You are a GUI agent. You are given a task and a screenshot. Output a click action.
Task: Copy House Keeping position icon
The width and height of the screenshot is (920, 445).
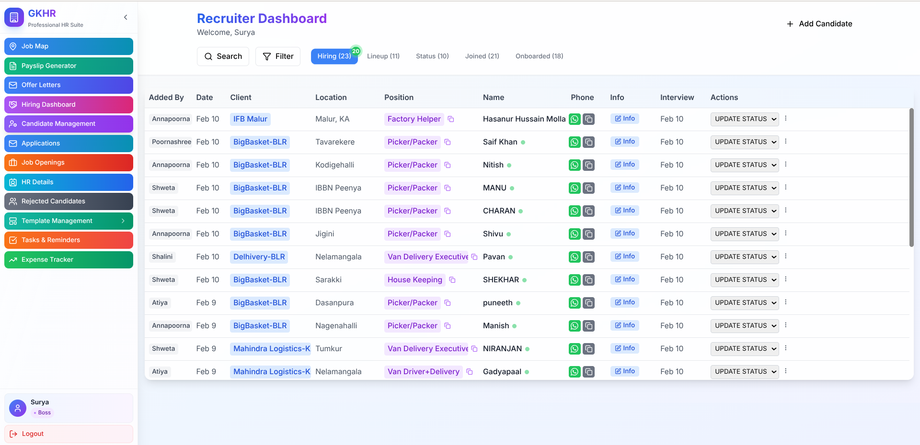tap(452, 280)
